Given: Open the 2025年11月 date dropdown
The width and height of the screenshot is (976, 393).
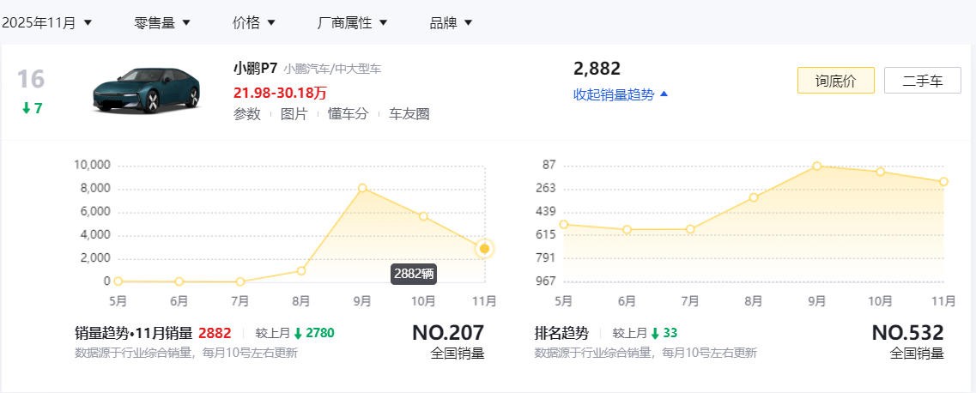Looking at the screenshot, I should pos(46,22).
